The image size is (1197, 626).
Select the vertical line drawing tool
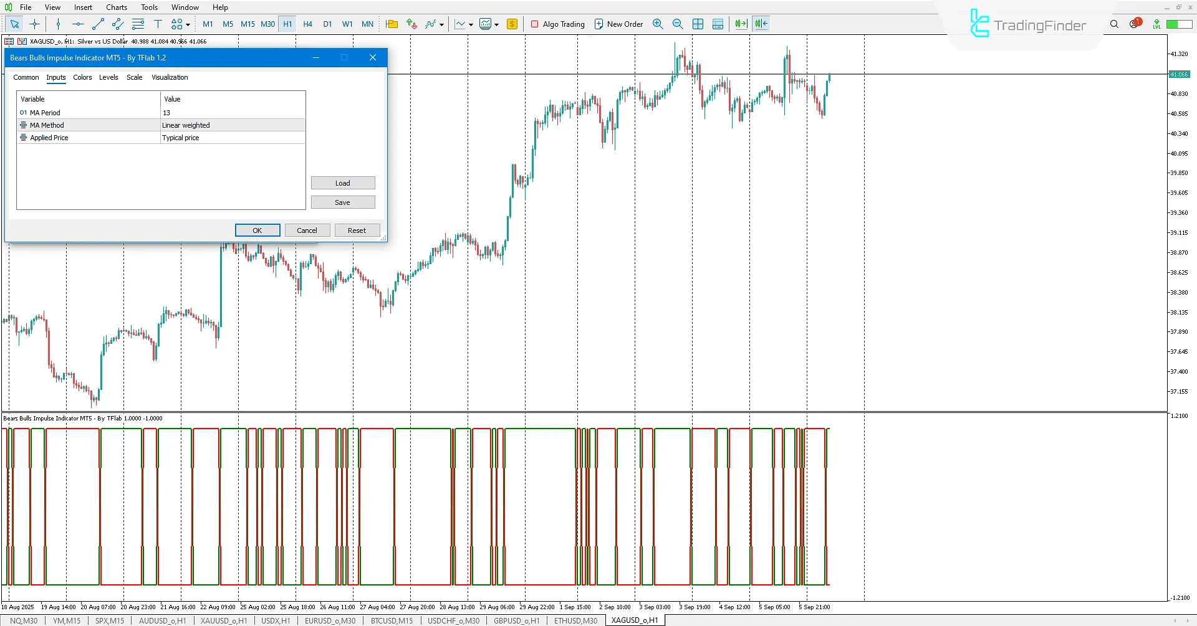pos(58,24)
